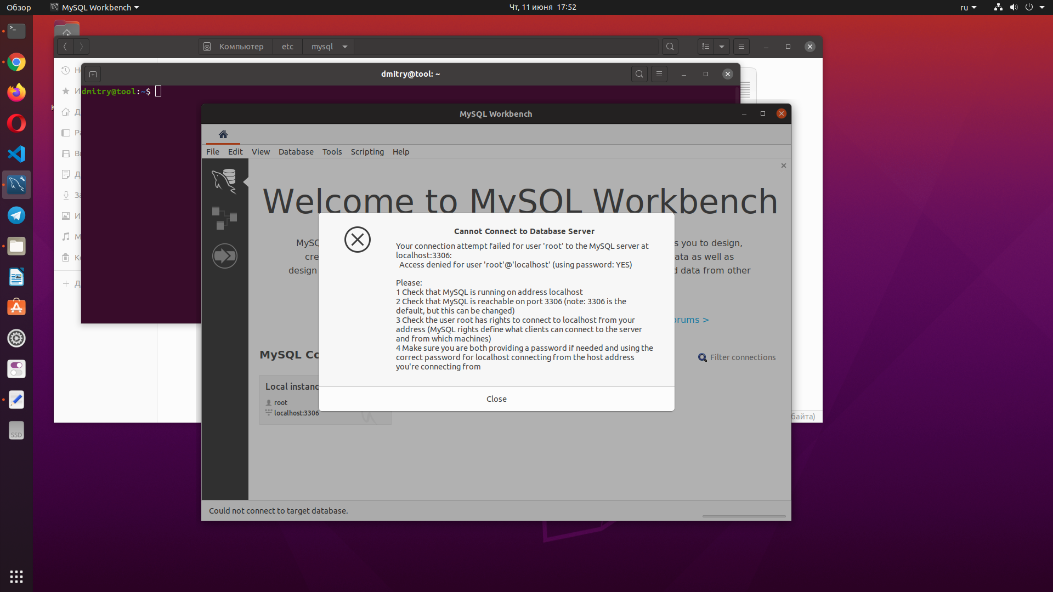Open the MySQL Workbench app menu in top bar

point(94,7)
